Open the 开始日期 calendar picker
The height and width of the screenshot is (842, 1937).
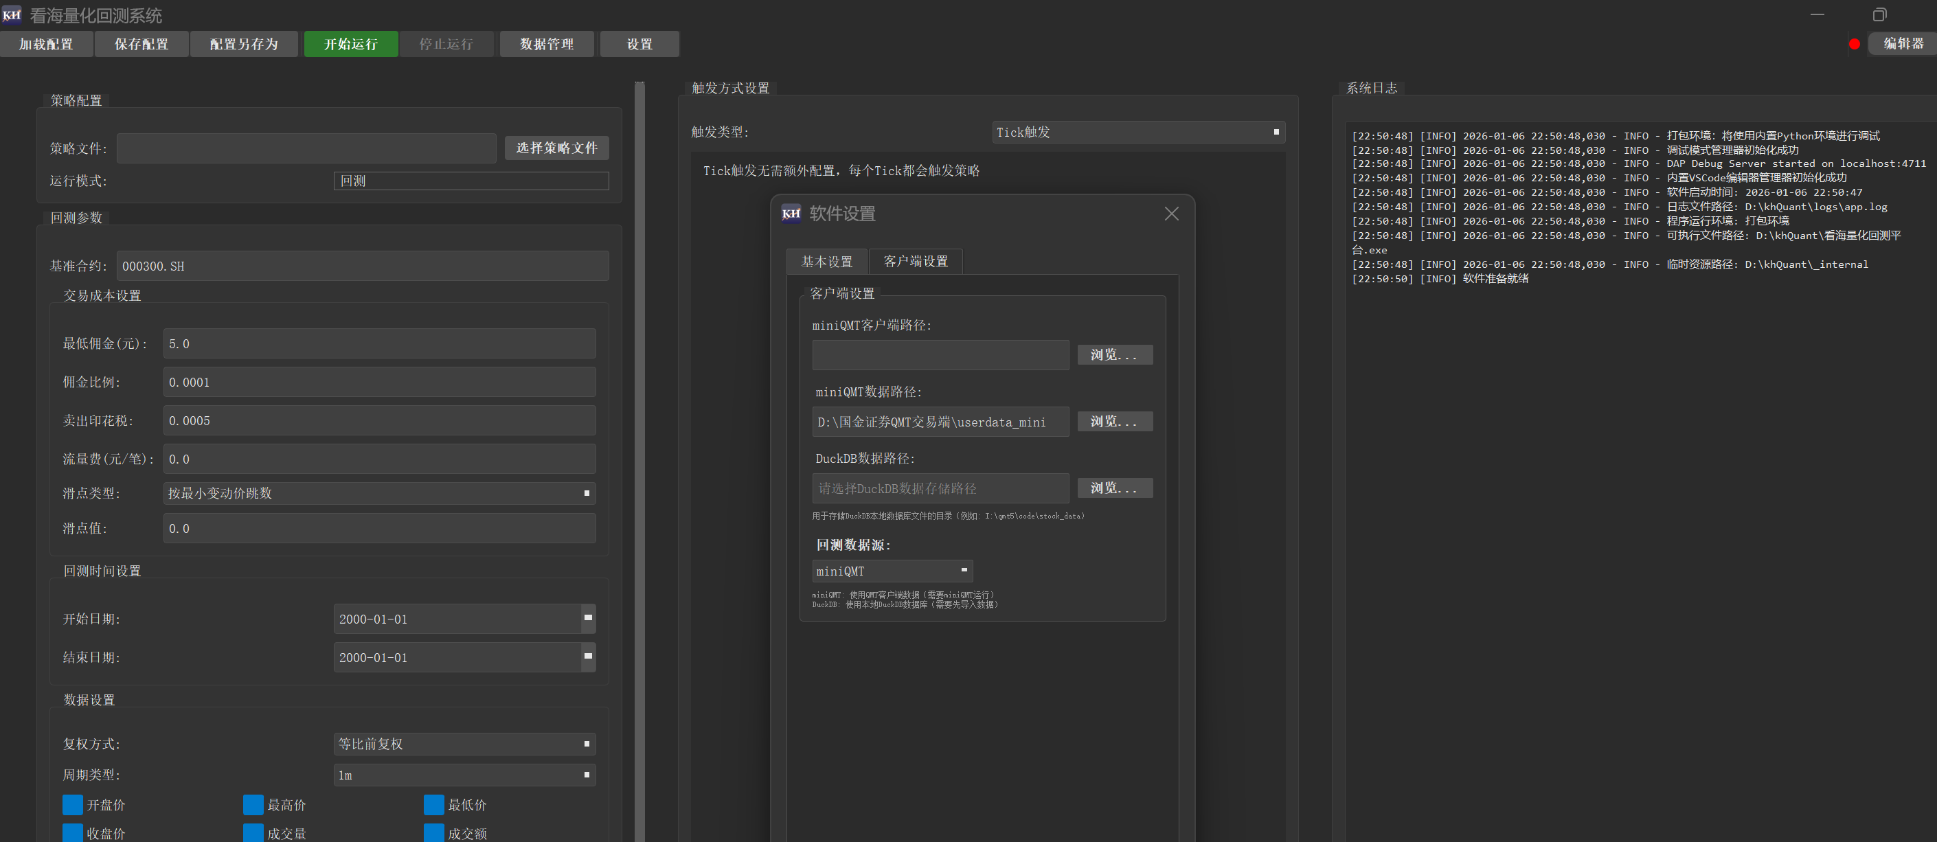[588, 618]
